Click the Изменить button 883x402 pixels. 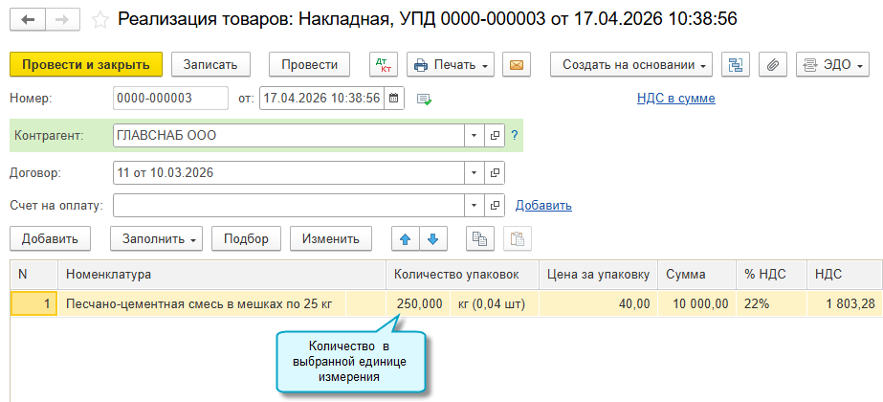click(x=331, y=238)
